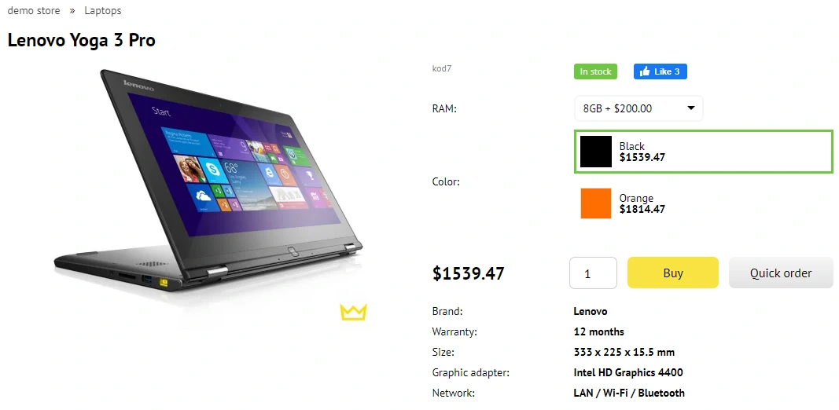The width and height of the screenshot is (839, 410).
Task: Click the In stock green badge
Action: tap(595, 71)
